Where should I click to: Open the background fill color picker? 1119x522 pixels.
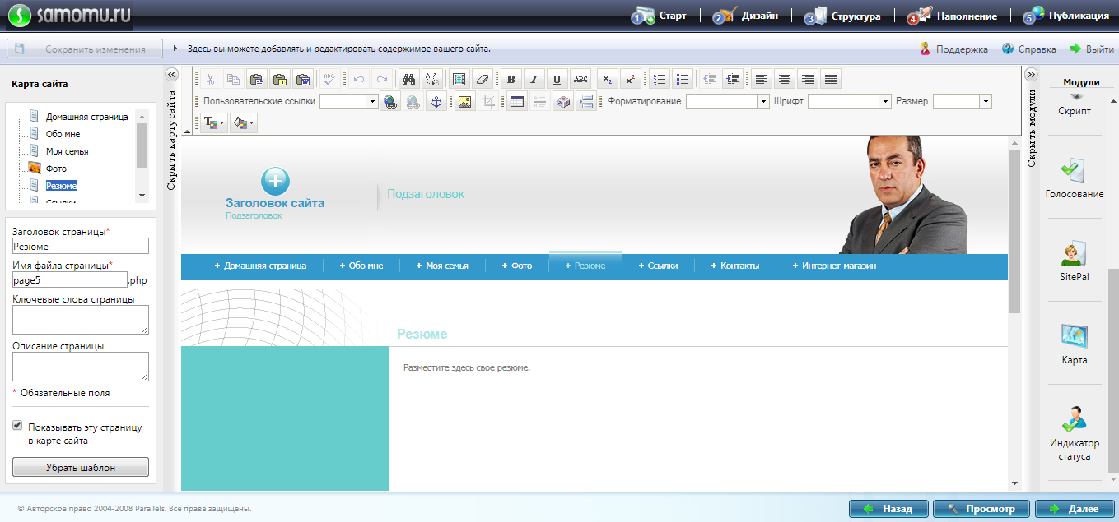point(244,123)
